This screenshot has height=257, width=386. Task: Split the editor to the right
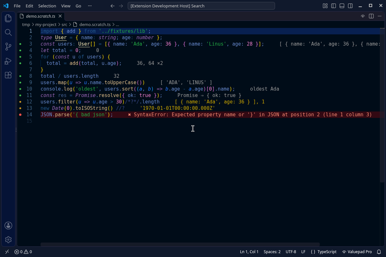(x=371, y=16)
